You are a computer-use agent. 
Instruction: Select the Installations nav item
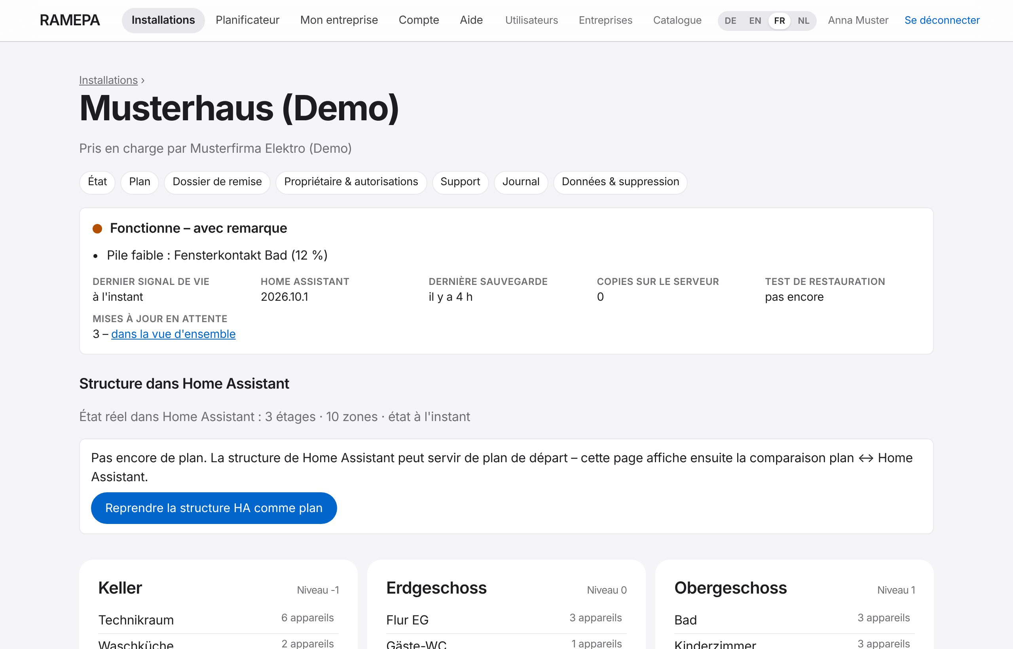coord(163,20)
